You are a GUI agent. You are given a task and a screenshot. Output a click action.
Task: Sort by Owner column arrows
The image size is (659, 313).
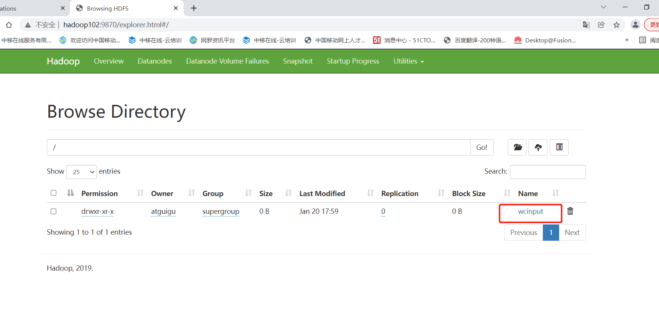click(192, 193)
